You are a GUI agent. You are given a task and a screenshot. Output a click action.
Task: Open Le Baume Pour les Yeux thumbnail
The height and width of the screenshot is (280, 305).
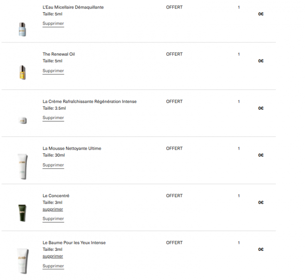23,261
